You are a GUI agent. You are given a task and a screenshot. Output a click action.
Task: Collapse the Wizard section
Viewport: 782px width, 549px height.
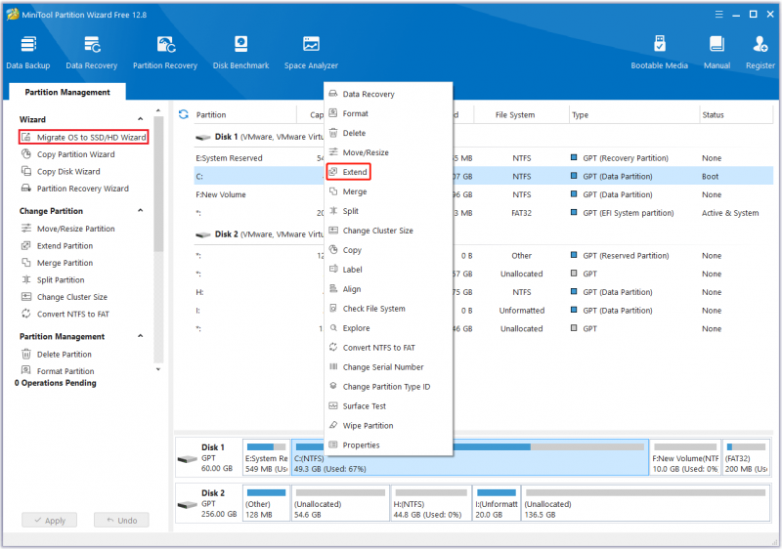[x=140, y=119]
